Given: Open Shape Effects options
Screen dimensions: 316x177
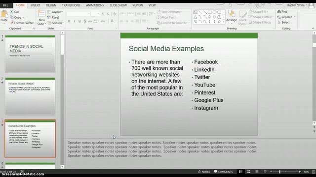Looking at the screenshot, I should 261,22.
